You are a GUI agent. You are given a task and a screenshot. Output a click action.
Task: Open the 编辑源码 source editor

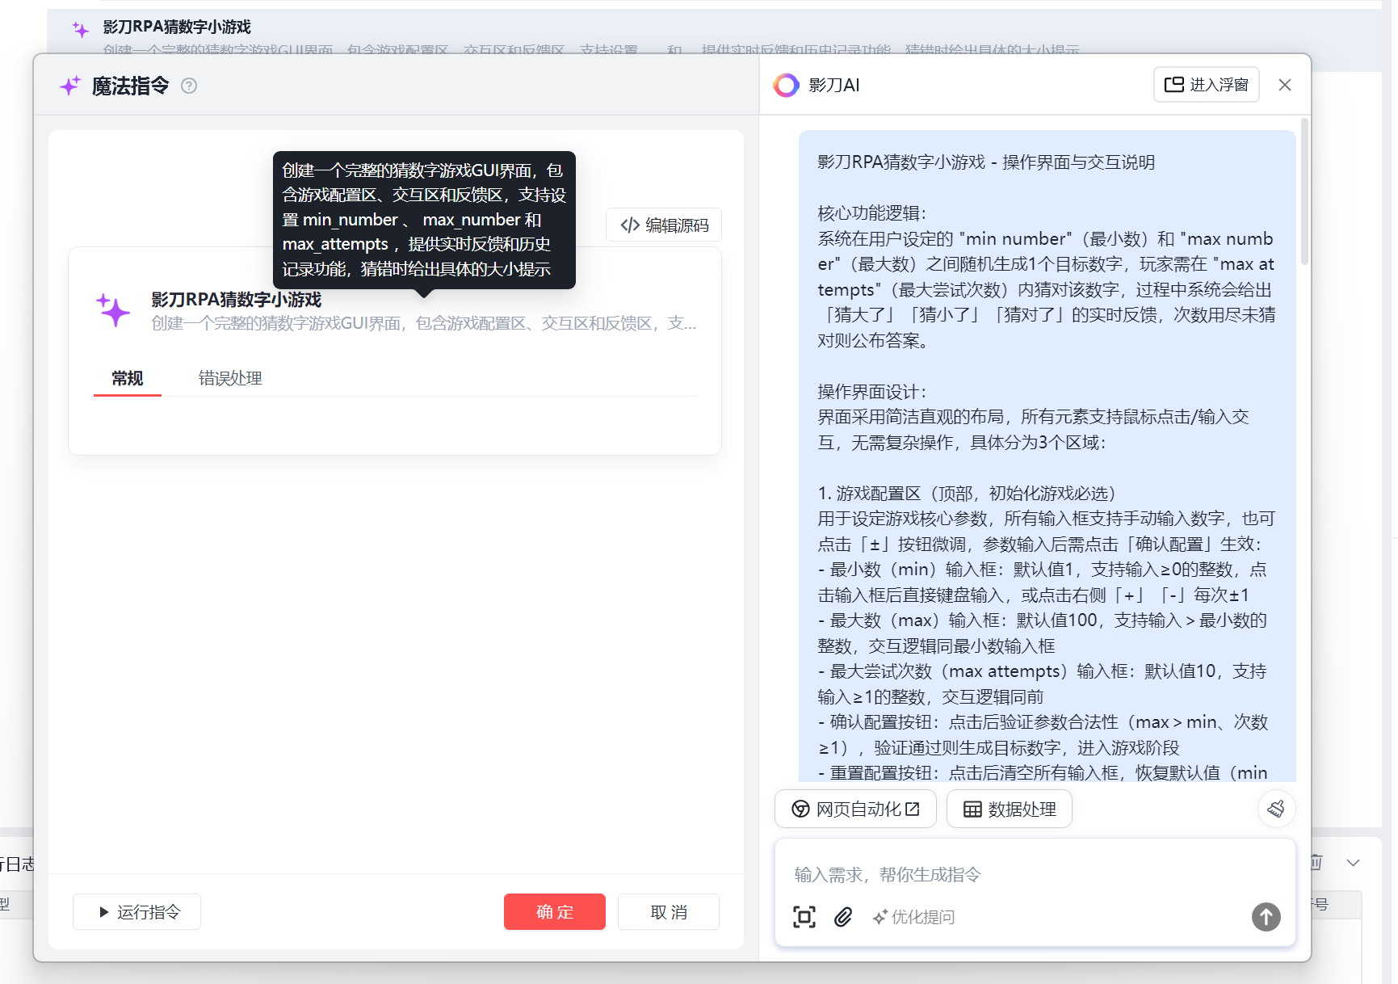(664, 225)
